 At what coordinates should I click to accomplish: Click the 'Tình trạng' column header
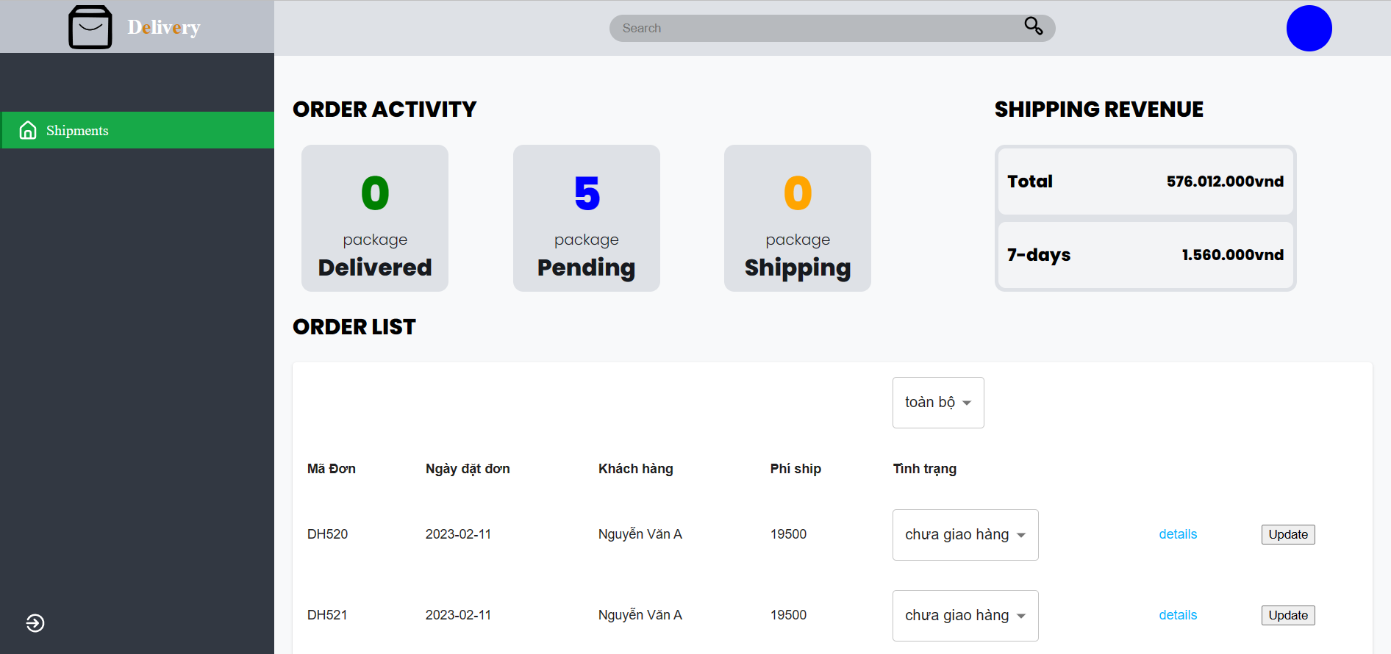[x=925, y=469]
